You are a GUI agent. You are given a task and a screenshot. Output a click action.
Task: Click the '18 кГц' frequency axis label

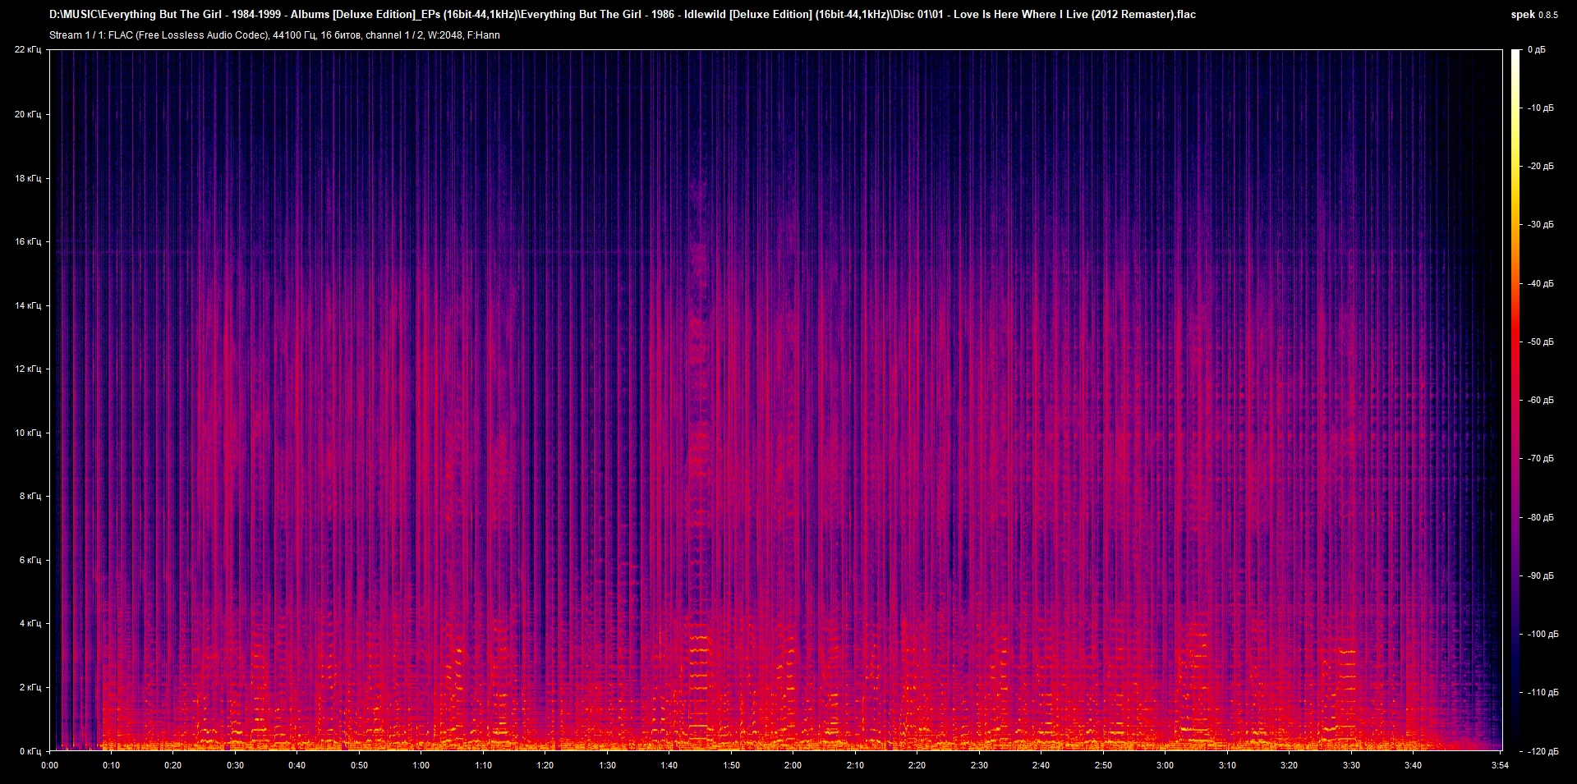pos(28,178)
